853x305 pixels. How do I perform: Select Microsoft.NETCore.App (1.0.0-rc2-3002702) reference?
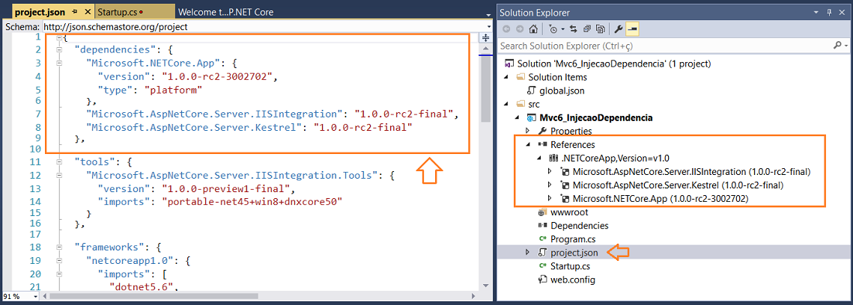point(661,199)
